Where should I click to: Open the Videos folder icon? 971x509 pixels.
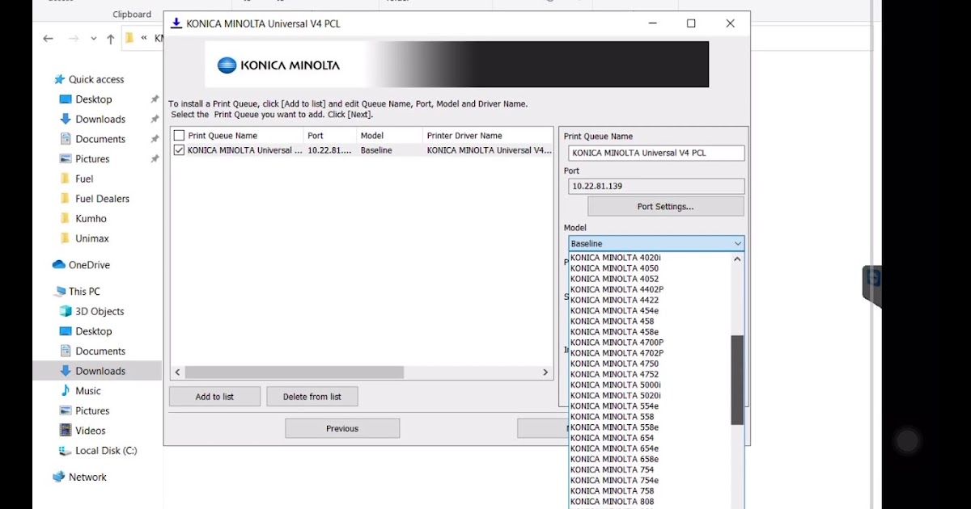click(66, 431)
